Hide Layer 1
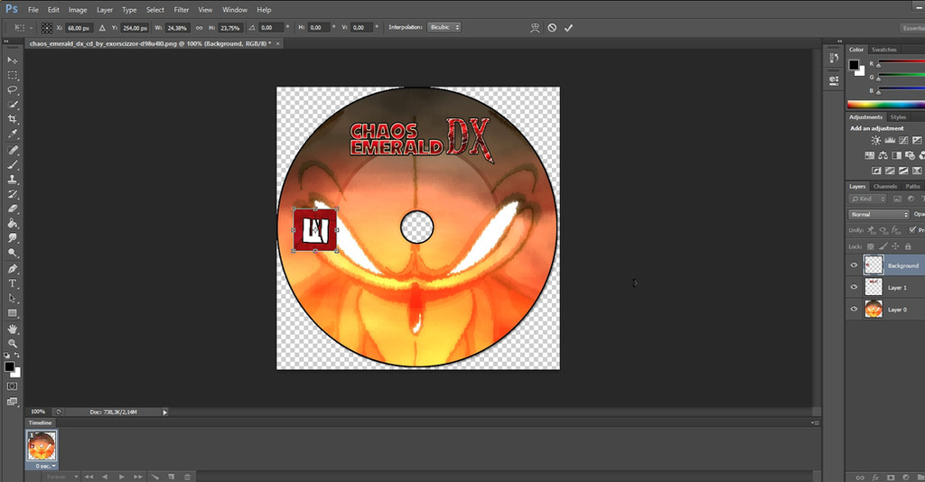 [x=854, y=287]
